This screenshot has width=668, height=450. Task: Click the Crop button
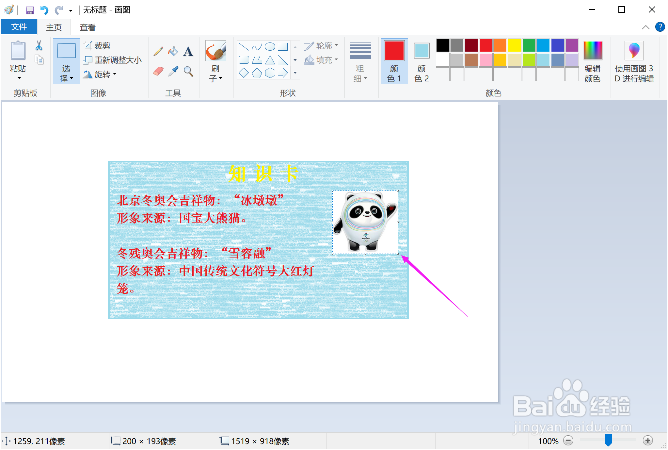tap(97, 45)
